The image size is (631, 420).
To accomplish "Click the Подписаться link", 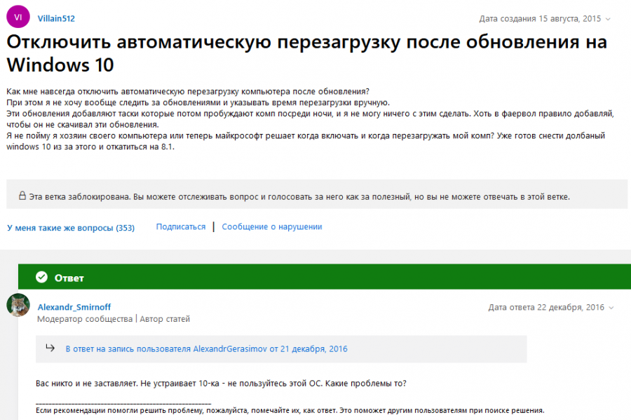I will click(x=181, y=227).
